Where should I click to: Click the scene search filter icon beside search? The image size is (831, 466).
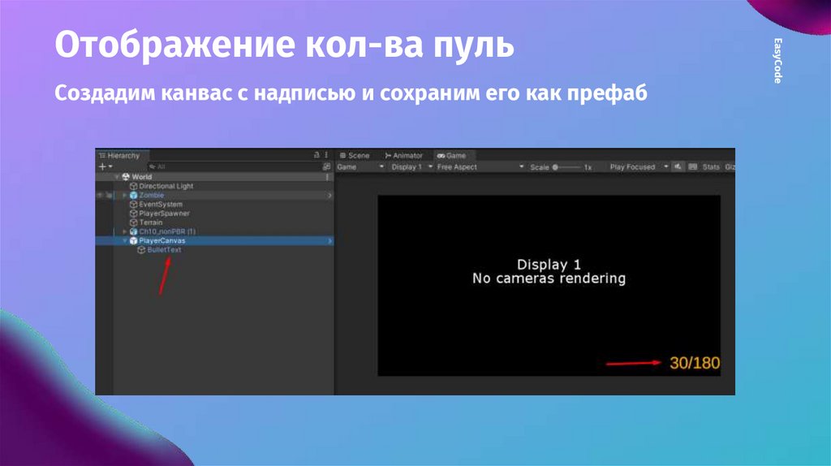point(326,166)
